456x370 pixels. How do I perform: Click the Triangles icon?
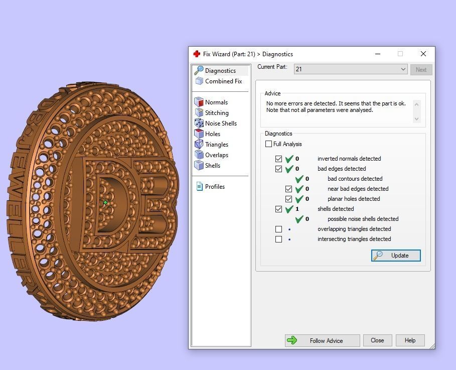[x=199, y=144]
